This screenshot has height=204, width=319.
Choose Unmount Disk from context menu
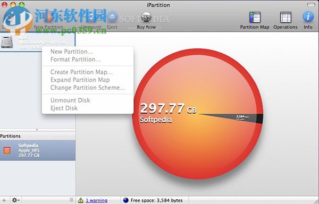(70, 100)
